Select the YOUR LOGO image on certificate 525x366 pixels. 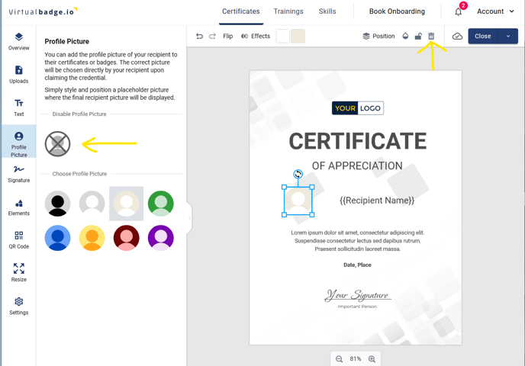click(x=358, y=108)
